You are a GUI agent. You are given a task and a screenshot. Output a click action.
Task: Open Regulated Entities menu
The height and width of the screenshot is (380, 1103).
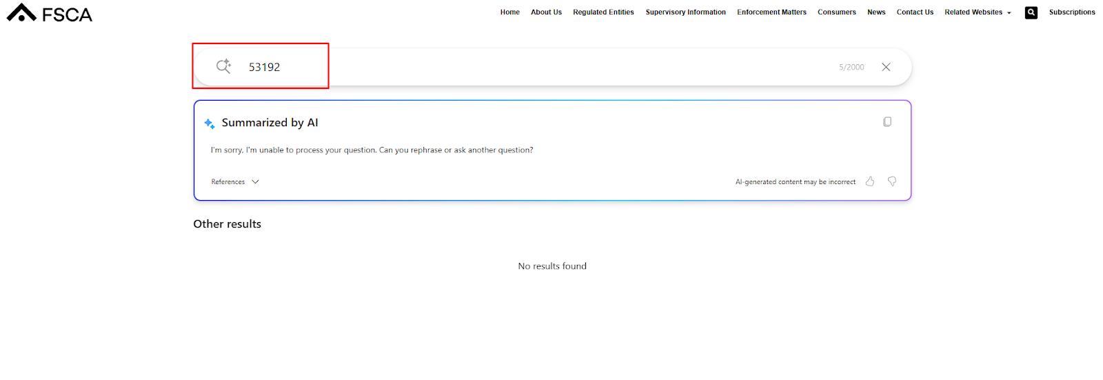[603, 12]
